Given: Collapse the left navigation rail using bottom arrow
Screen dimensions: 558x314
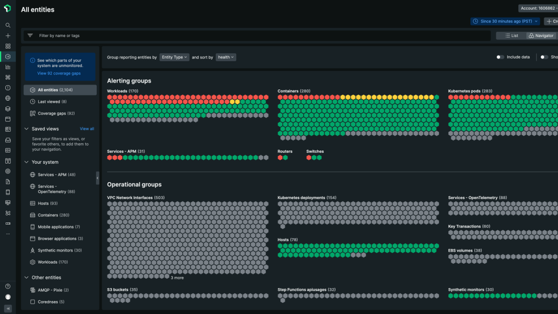Looking at the screenshot, I should [8, 308].
